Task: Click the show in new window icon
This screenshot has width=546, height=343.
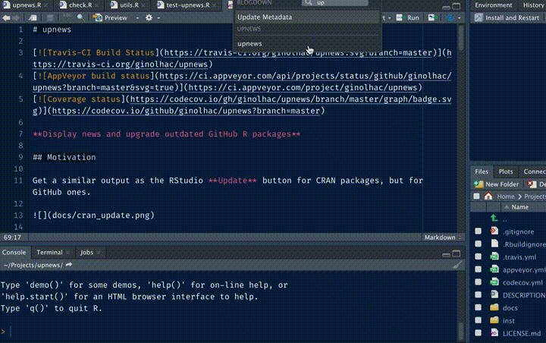Action: tap(33, 17)
